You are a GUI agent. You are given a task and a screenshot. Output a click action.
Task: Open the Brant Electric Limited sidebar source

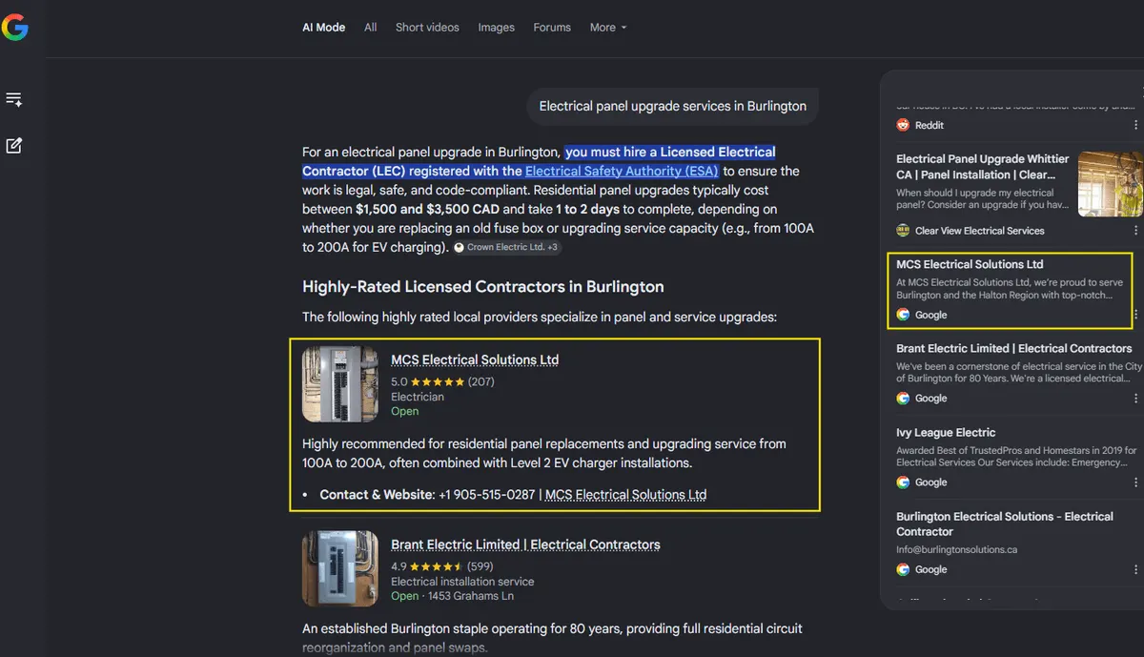1014,349
